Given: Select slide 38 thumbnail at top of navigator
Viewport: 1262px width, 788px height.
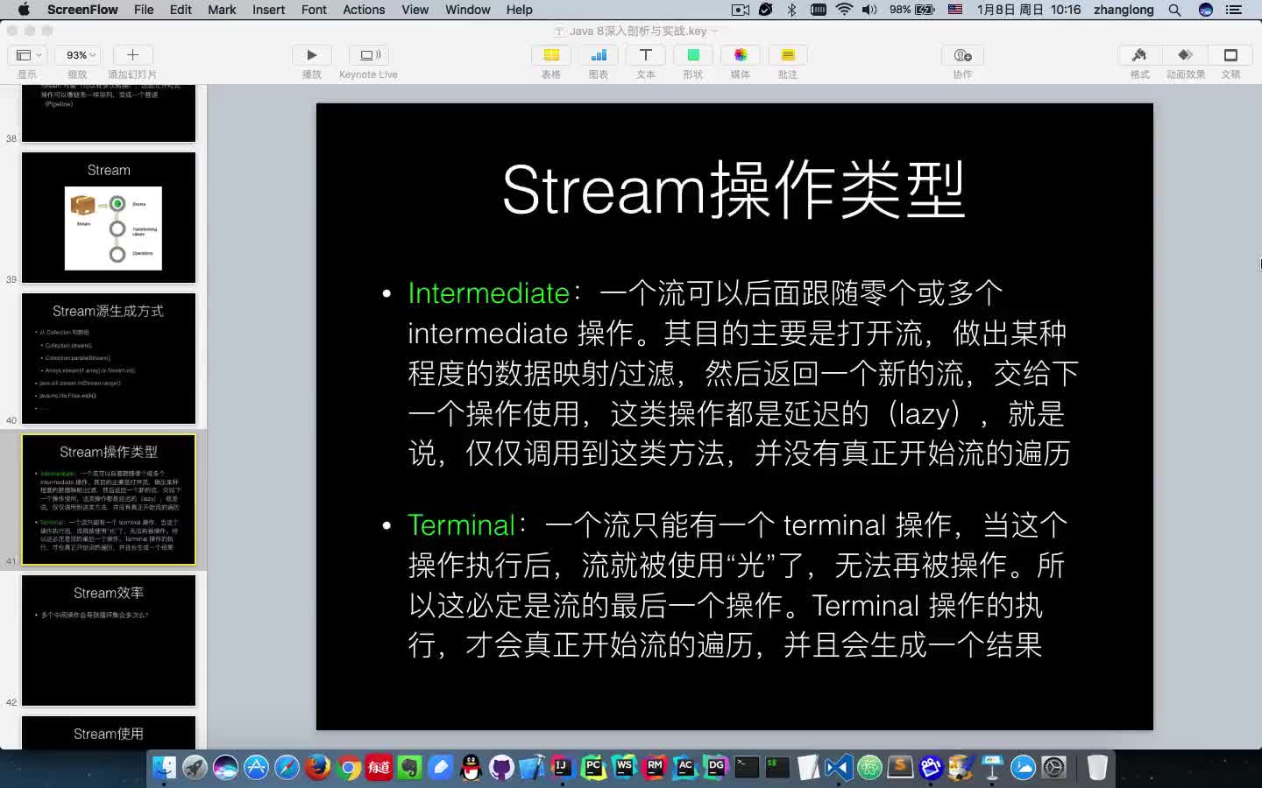Looking at the screenshot, I should [109, 114].
